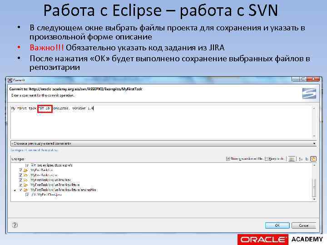Click the MyFirstClass.java file icon

click(33, 195)
